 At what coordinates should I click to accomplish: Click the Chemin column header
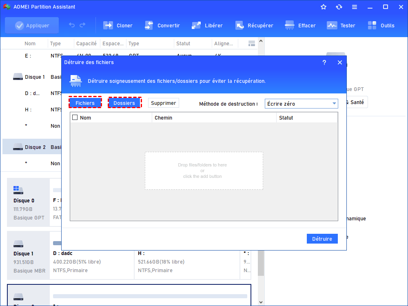coord(164,118)
